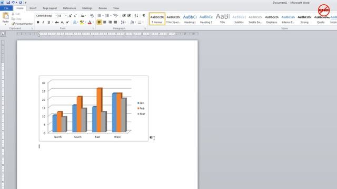Image resolution: width=337 pixels, height=189 pixels.
Task: Open the References tab
Action: pyautogui.click(x=70, y=8)
